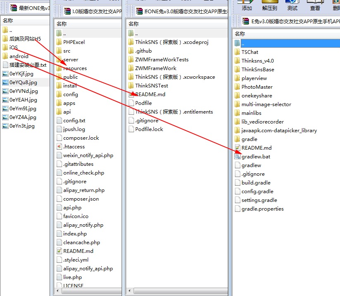
Task: Open the iOS folder
Action: [14, 48]
